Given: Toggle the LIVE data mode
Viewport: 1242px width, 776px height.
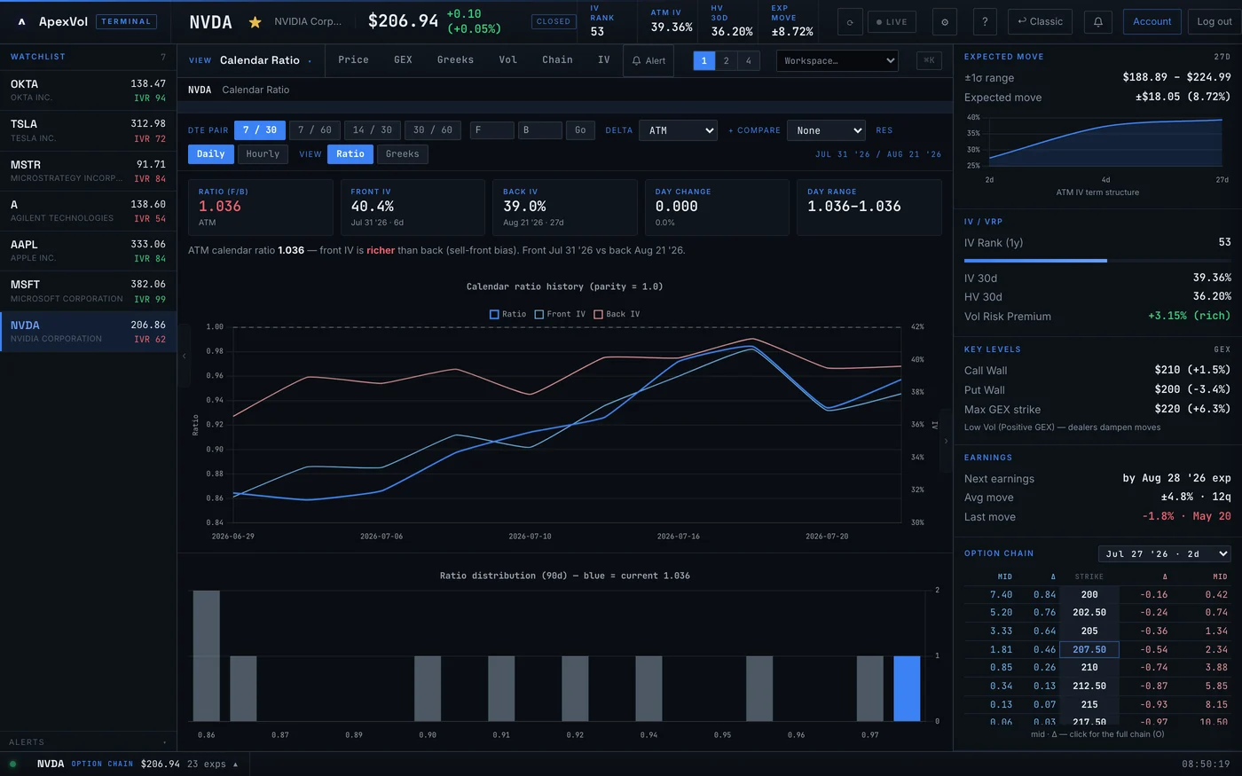Looking at the screenshot, I should tap(892, 22).
